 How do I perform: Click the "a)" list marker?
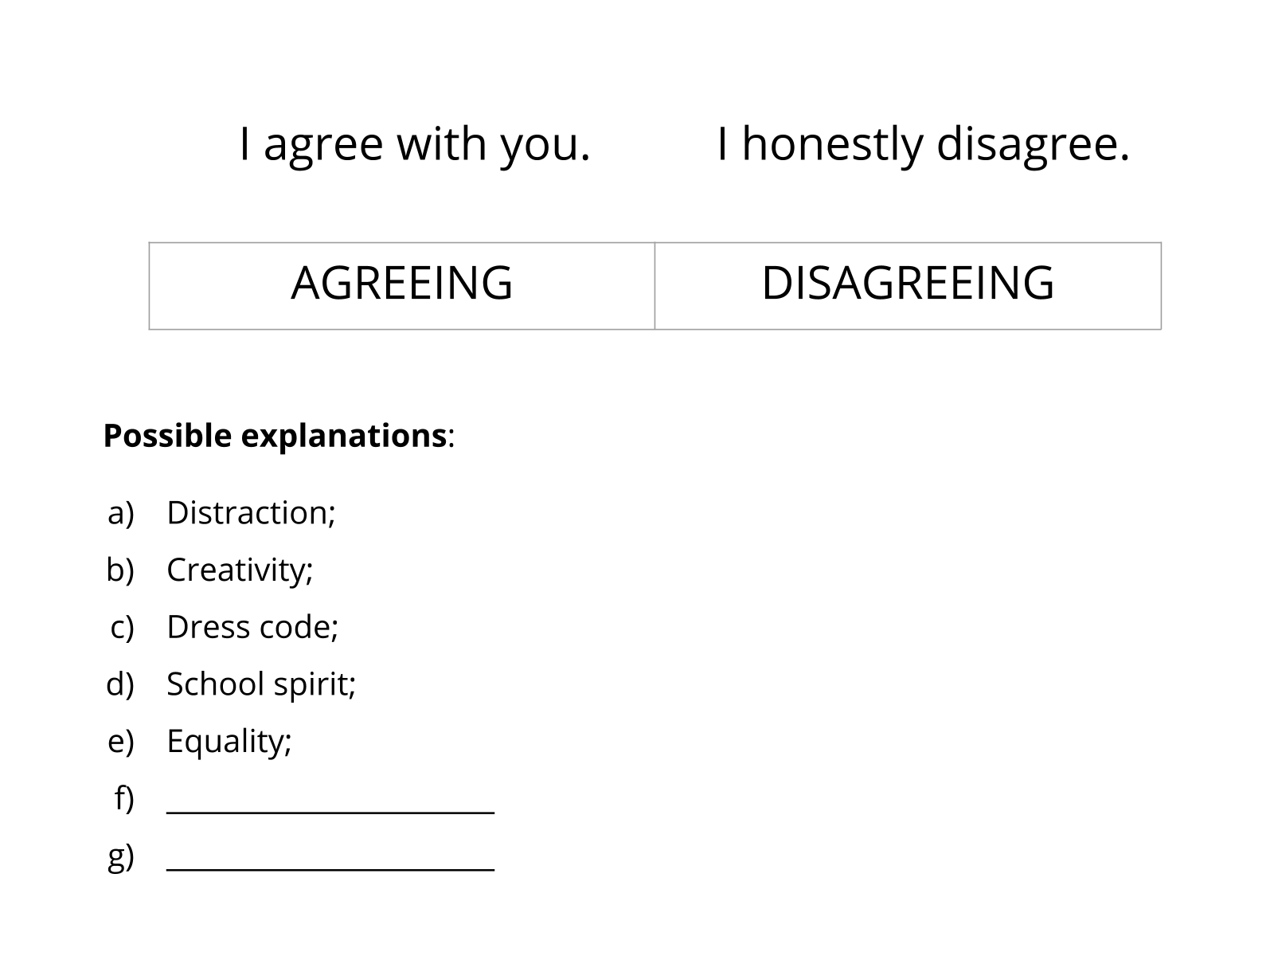[x=121, y=513]
